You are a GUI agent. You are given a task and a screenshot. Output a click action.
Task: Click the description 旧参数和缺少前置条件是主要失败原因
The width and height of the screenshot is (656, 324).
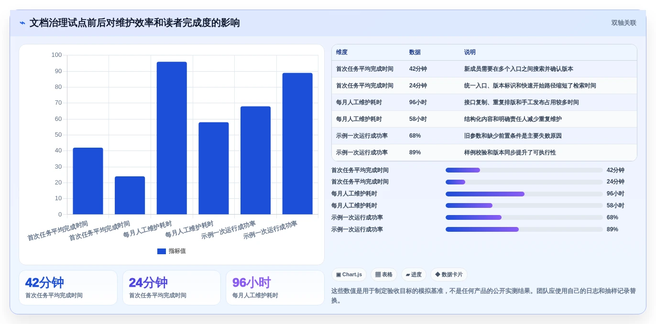point(513,136)
